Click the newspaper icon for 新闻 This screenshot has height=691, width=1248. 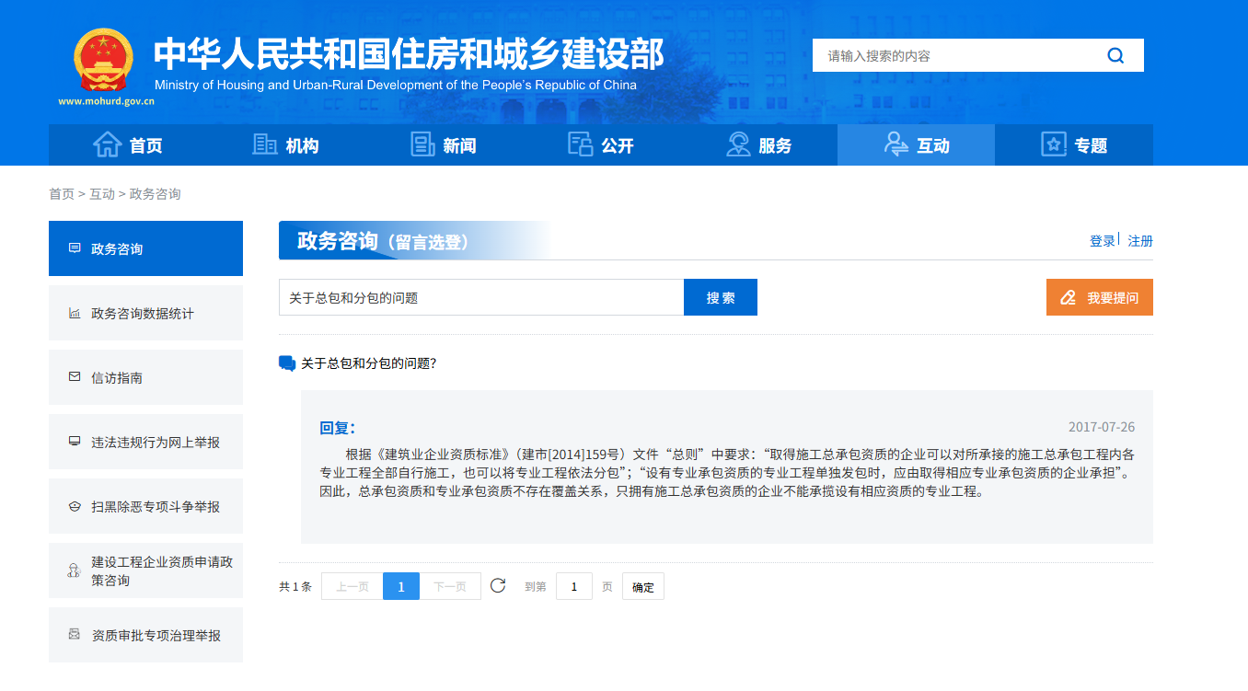click(x=422, y=145)
